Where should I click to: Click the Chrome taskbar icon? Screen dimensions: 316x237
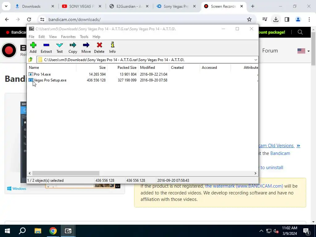point(53,231)
